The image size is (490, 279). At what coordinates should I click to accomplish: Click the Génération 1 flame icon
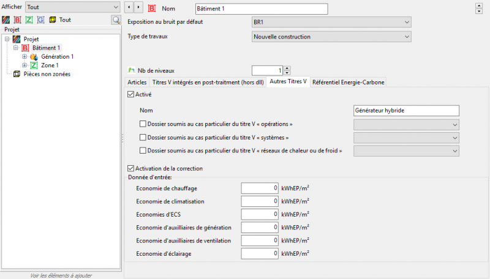pos(34,57)
